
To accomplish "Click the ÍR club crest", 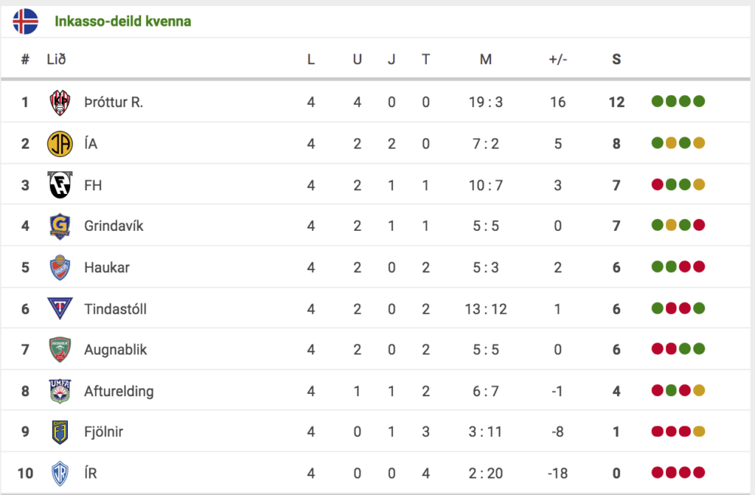I will point(60,474).
